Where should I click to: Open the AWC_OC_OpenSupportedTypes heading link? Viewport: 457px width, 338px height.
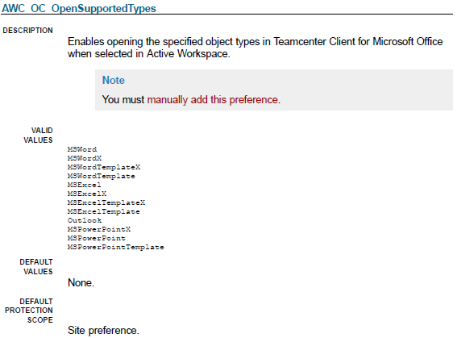[x=79, y=8]
